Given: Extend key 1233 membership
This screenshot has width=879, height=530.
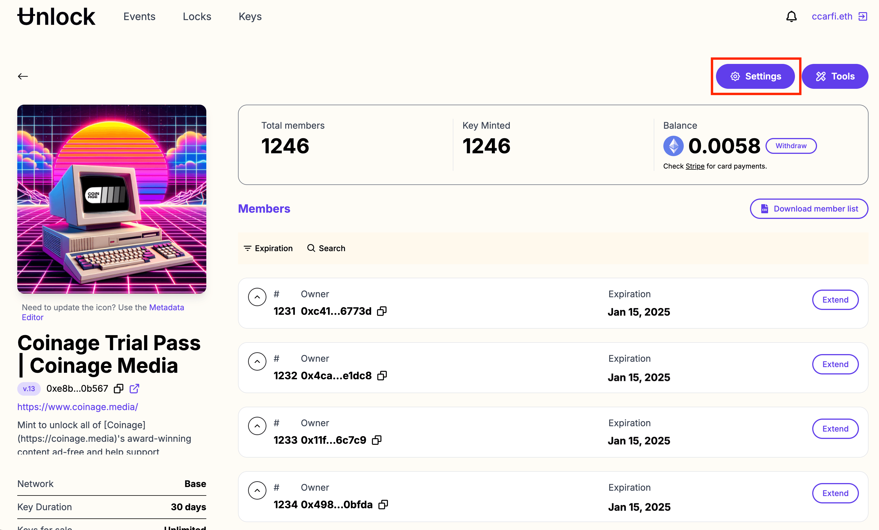Looking at the screenshot, I should tap(835, 429).
